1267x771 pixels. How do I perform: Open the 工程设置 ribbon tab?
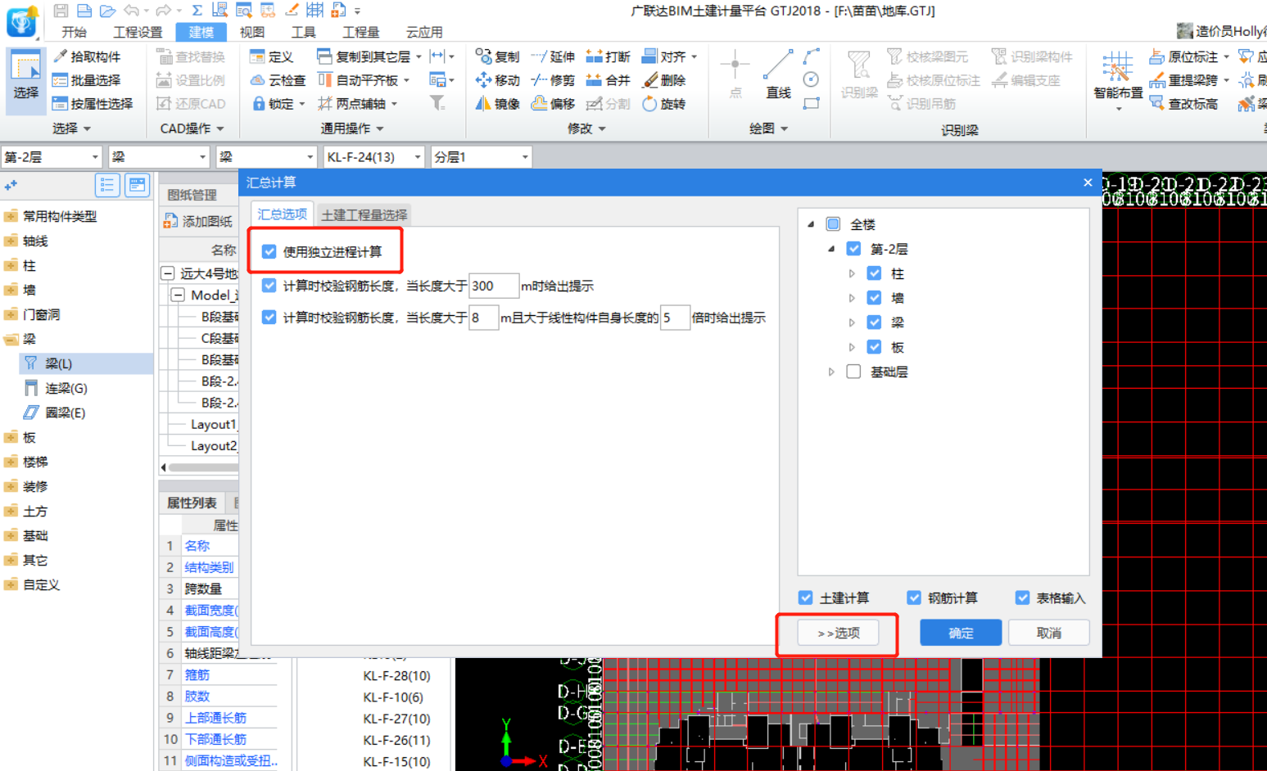pos(138,32)
